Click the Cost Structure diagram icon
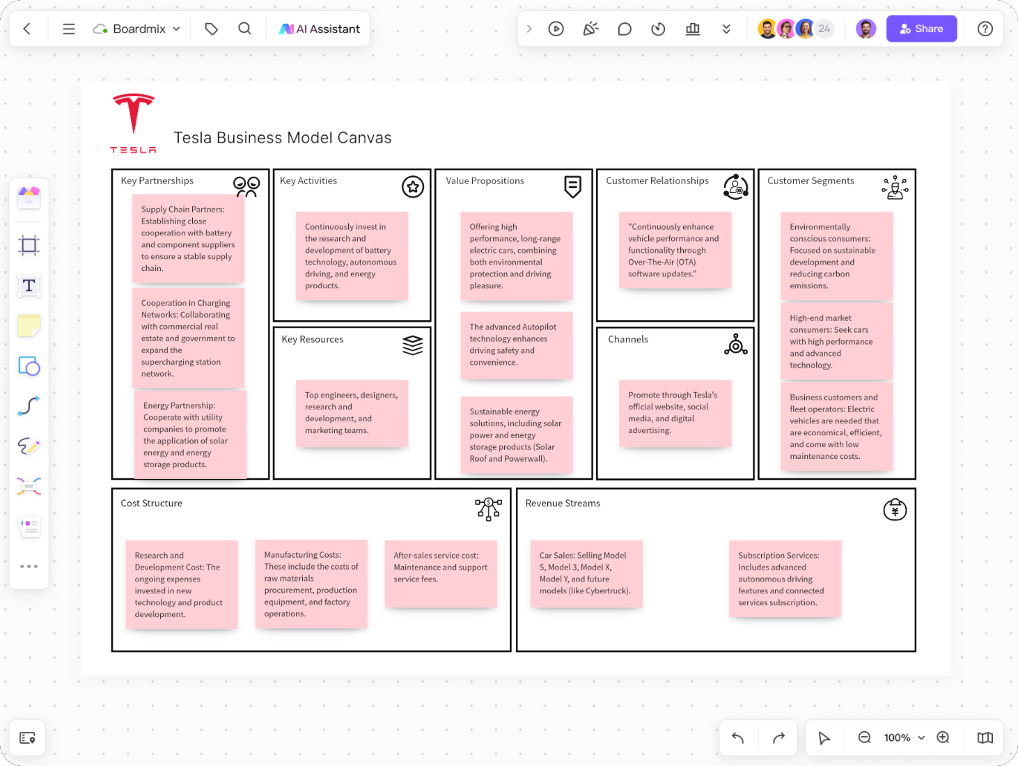This screenshot has width=1018, height=766. [489, 509]
